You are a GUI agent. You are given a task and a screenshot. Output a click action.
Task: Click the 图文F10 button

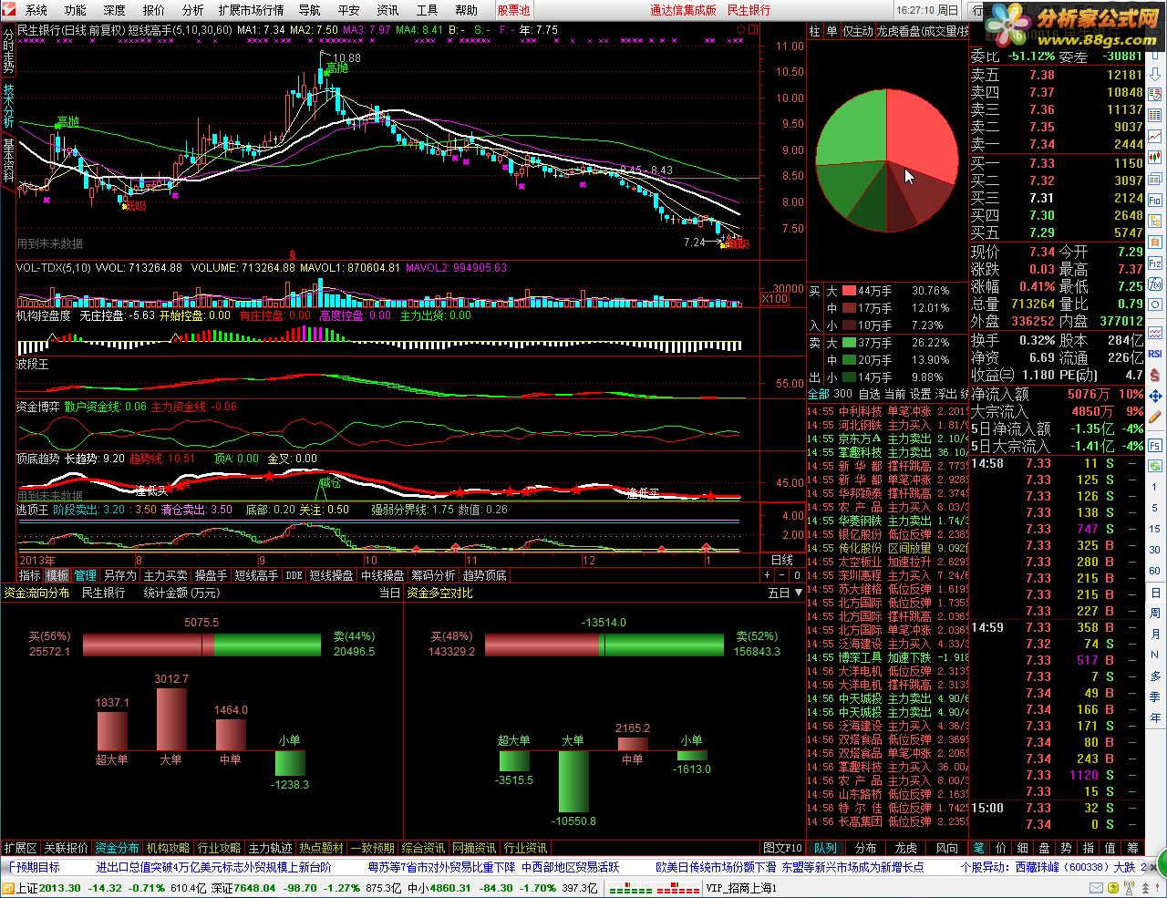(x=783, y=848)
